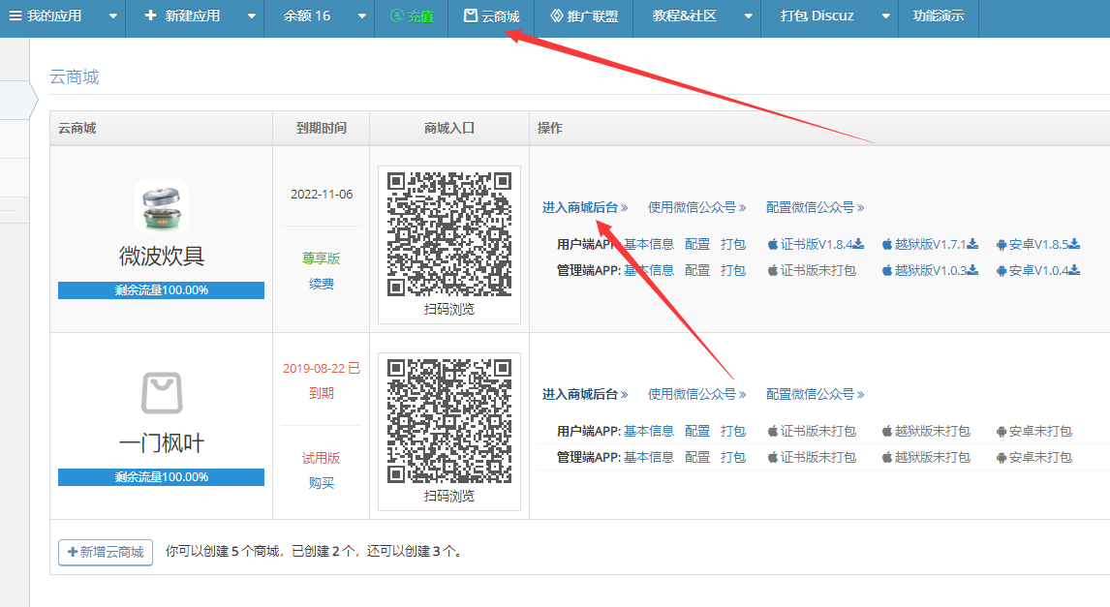The width and height of the screenshot is (1110, 607).
Task: Click 一门枫叶 user app 安卓未打包
Action: pos(1034,431)
